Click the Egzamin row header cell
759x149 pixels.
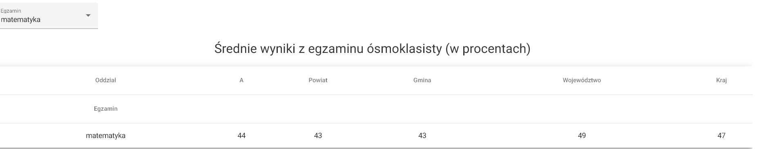click(106, 109)
